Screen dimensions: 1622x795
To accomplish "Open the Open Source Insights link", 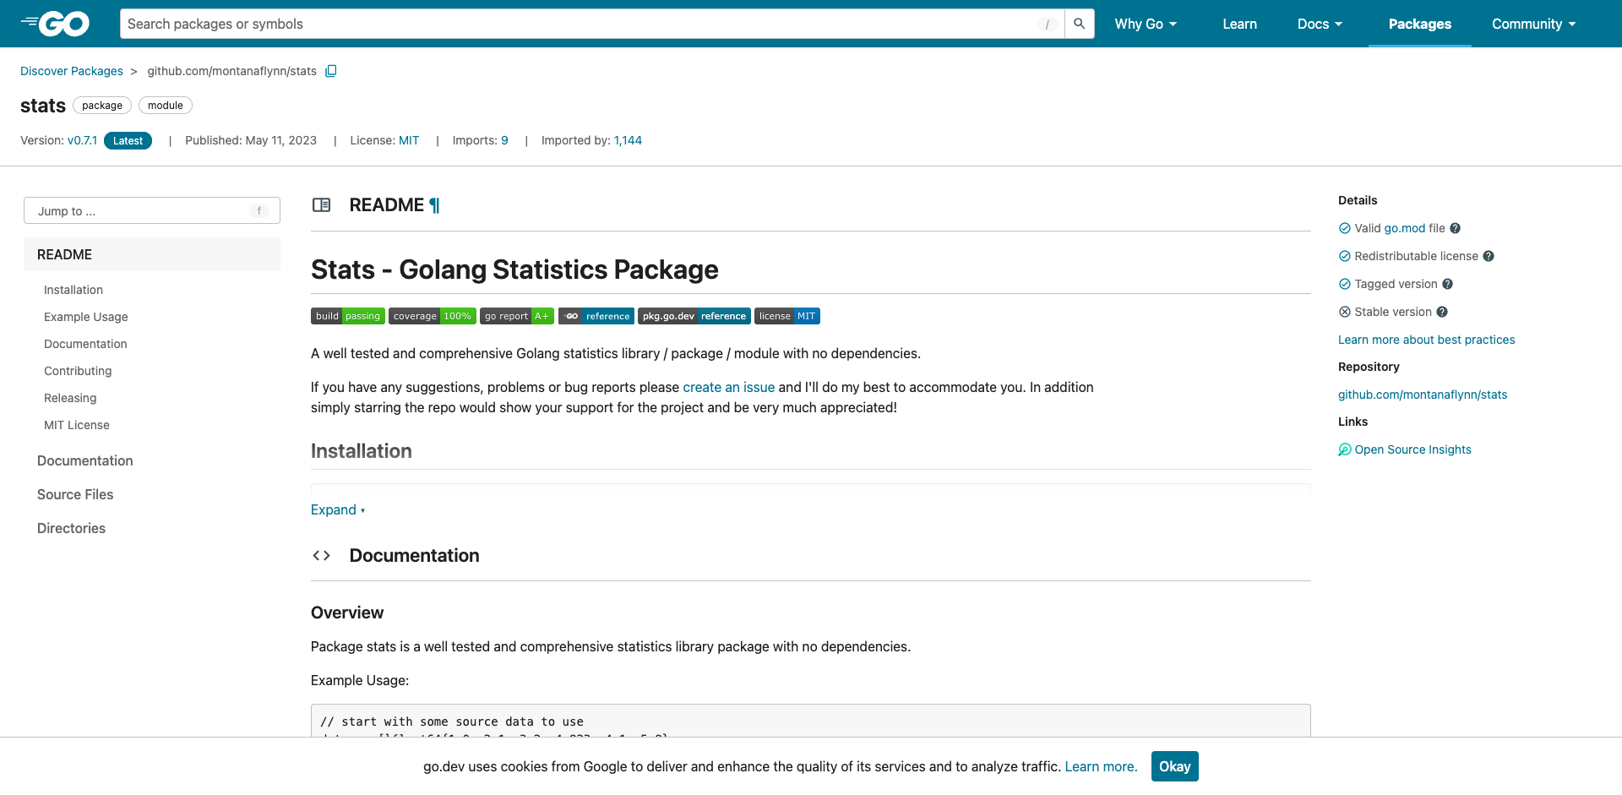I will click(1413, 449).
